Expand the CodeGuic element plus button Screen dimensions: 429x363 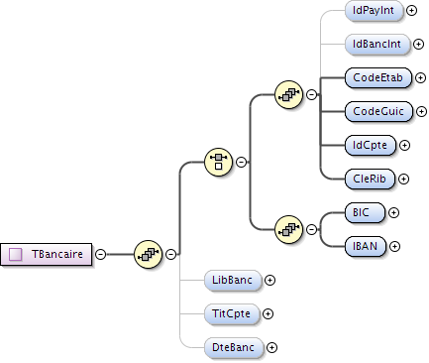(421, 112)
